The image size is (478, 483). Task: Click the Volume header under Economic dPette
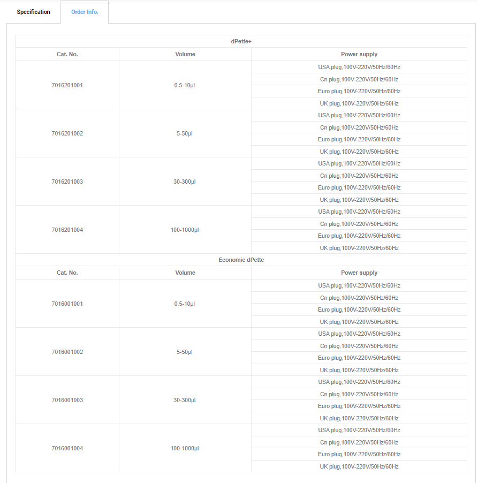pos(185,273)
